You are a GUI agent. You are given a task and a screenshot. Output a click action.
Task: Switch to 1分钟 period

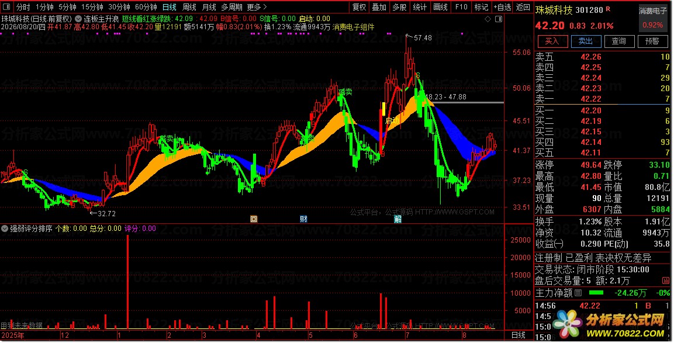(x=44, y=7)
